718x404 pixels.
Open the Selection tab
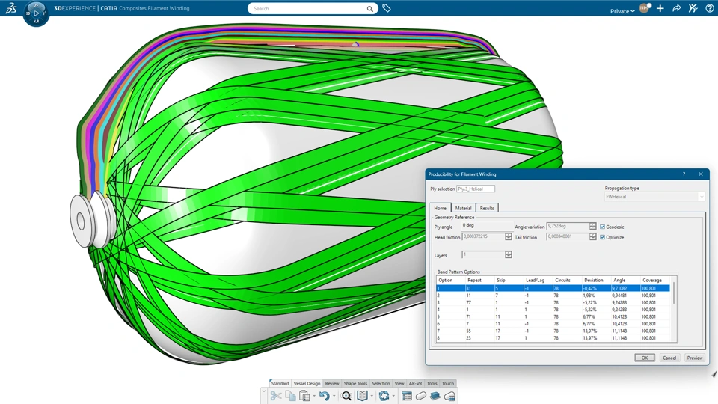381,383
